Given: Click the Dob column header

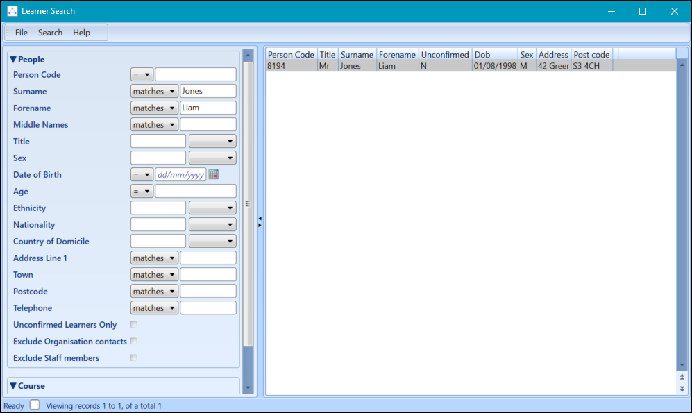Looking at the screenshot, I should 494,55.
